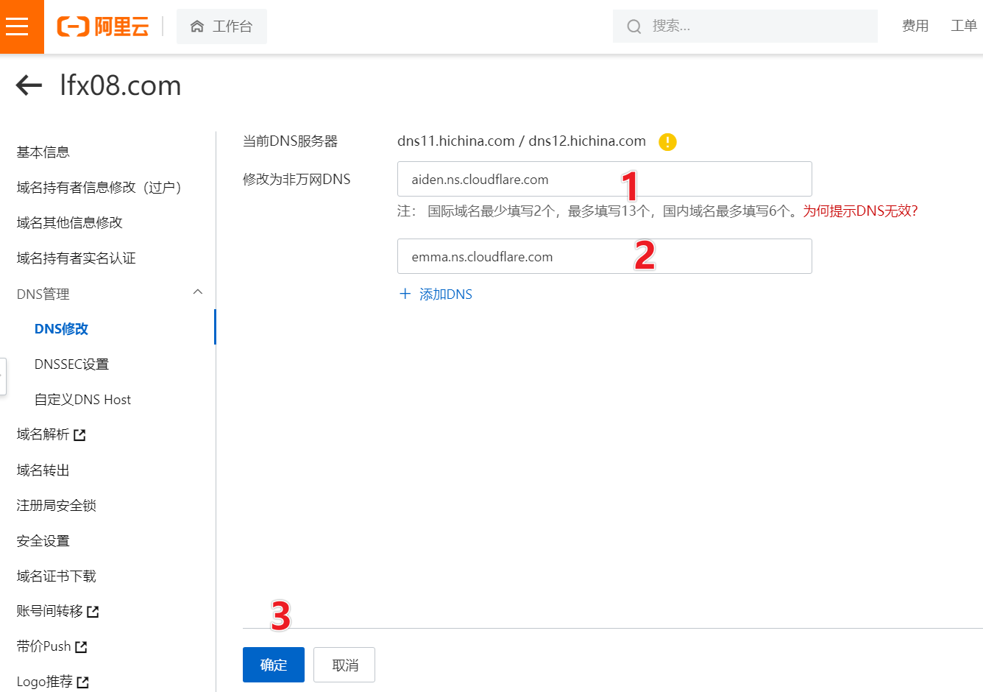The image size is (983, 692).
Task: Open 带价Push in the sidebar
Action: [44, 647]
